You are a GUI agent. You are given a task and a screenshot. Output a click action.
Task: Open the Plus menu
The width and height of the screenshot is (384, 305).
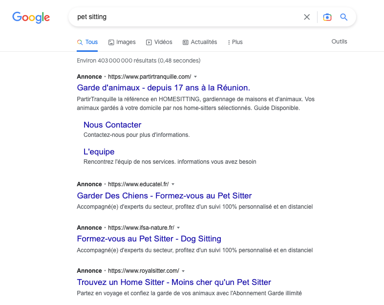(235, 42)
